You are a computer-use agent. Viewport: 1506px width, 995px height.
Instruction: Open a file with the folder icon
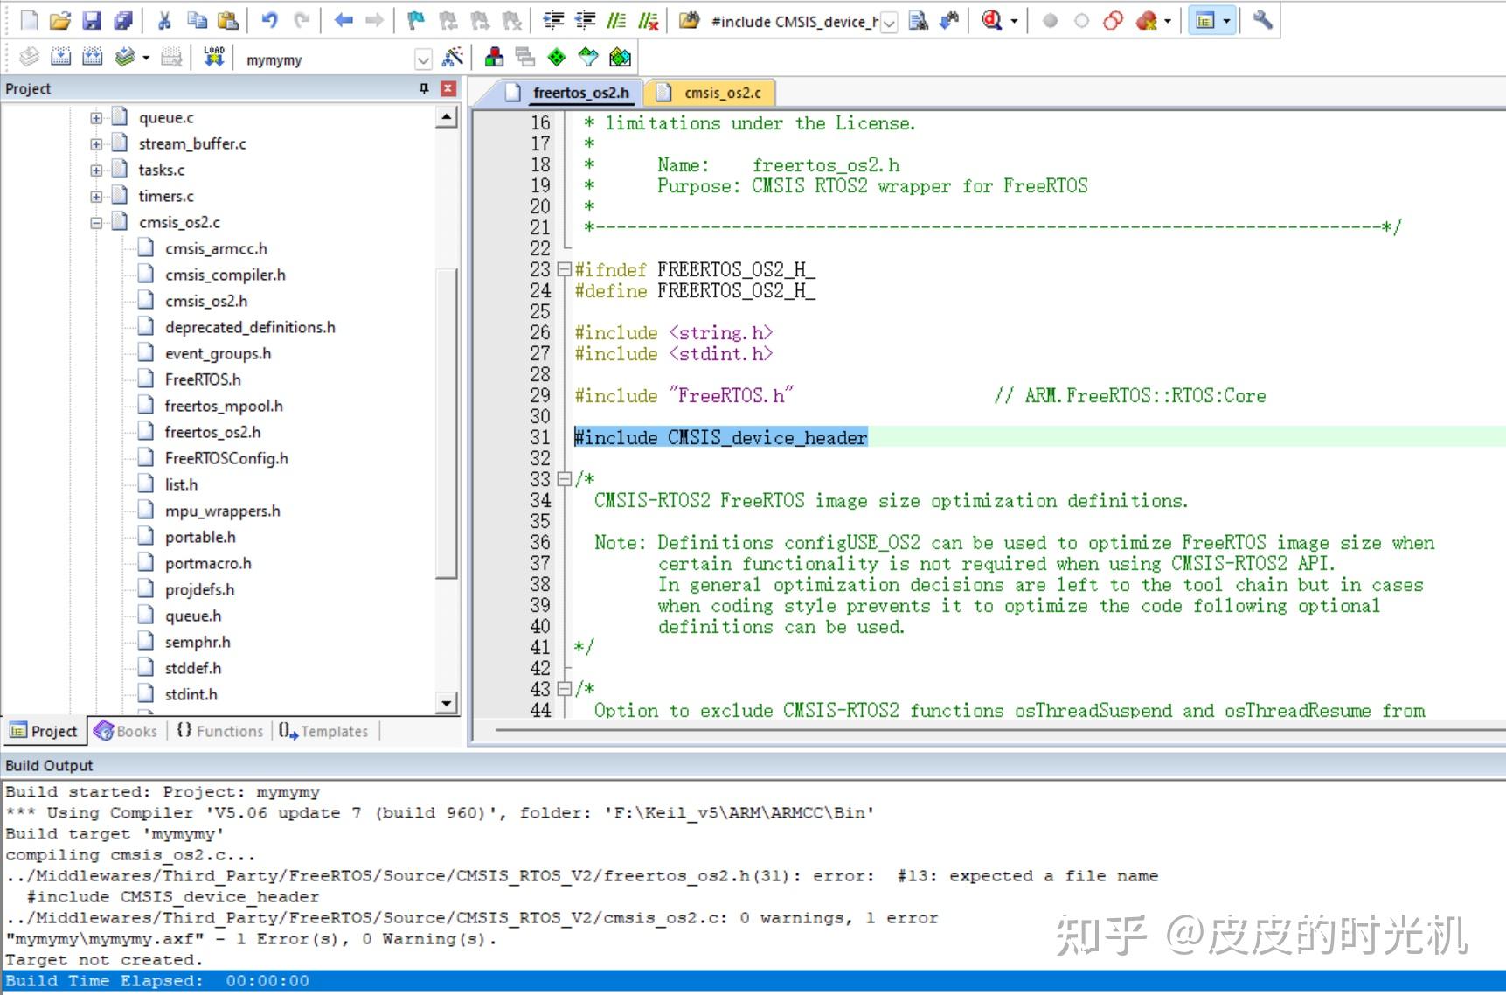60,21
